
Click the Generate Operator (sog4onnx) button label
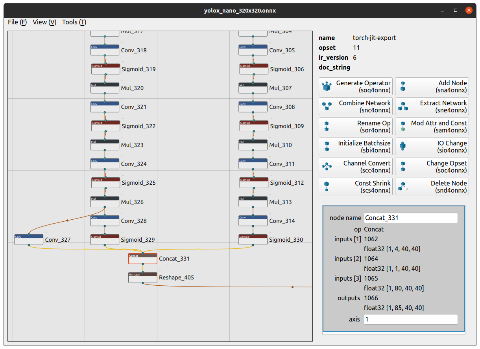click(363, 86)
